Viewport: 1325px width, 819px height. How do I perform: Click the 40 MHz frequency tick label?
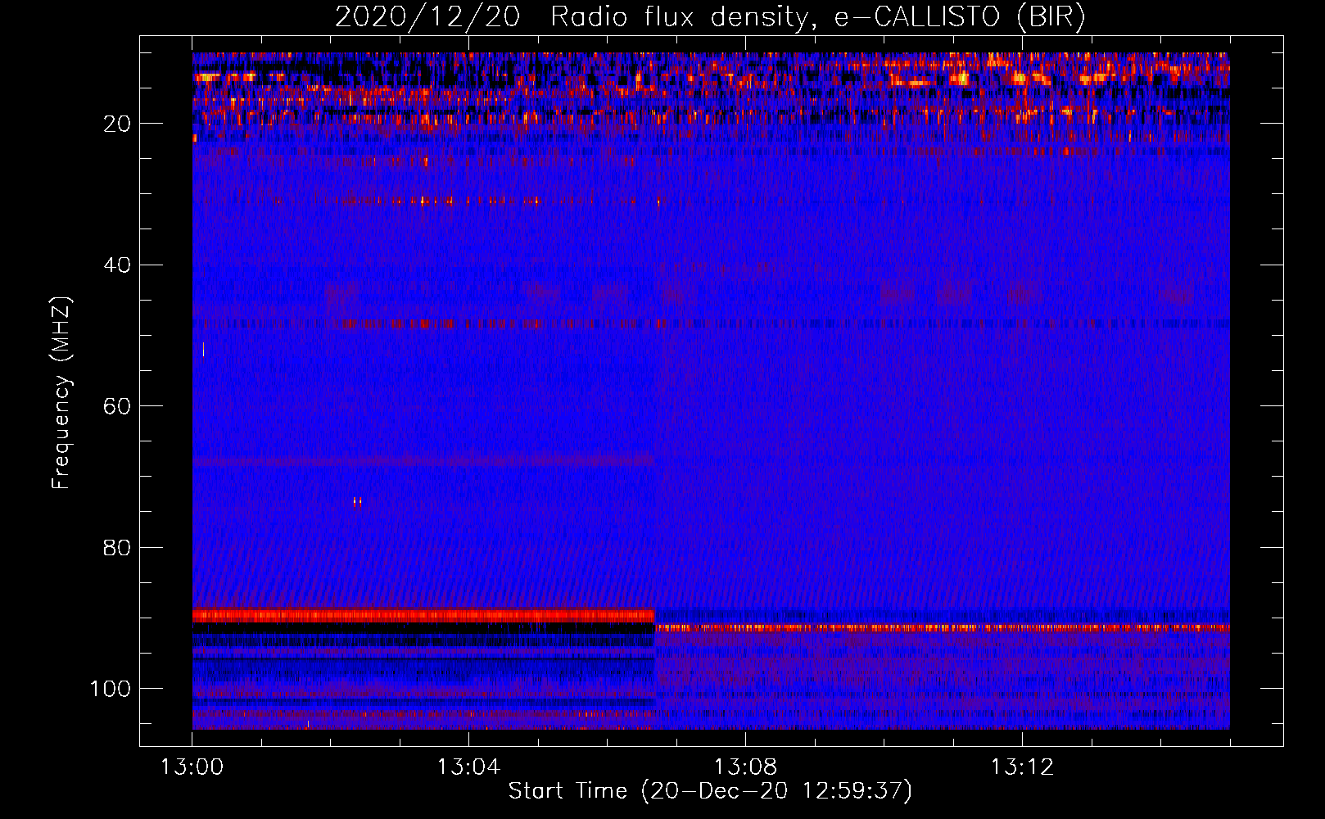click(x=117, y=265)
